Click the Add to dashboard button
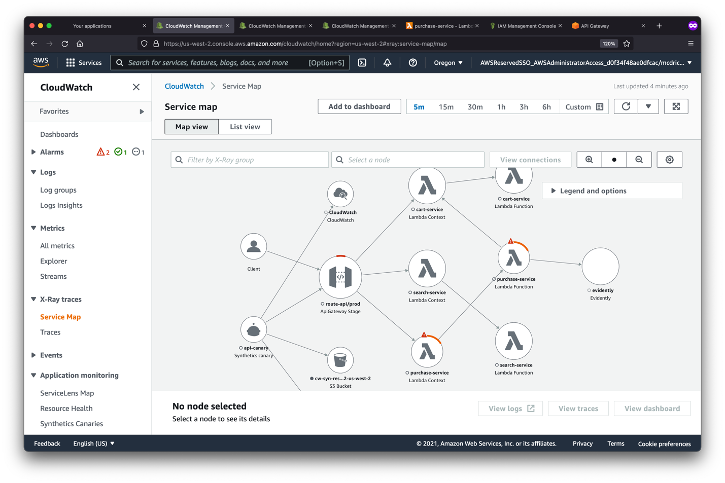Image resolution: width=725 pixels, height=483 pixels. [x=359, y=106]
